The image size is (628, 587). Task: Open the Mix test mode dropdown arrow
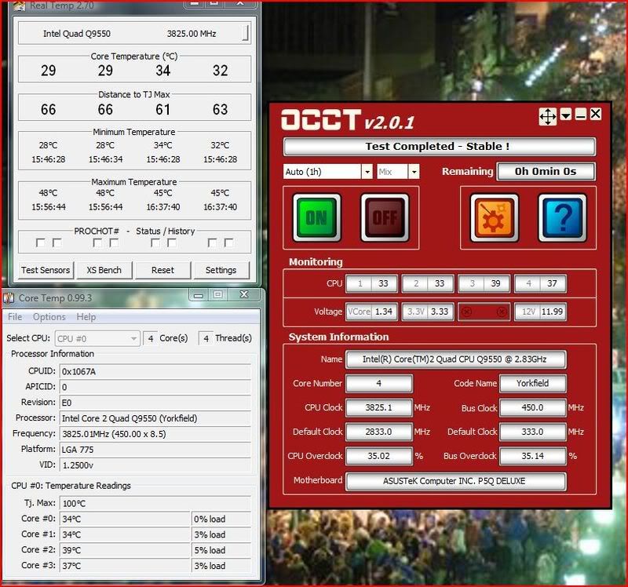click(x=414, y=172)
